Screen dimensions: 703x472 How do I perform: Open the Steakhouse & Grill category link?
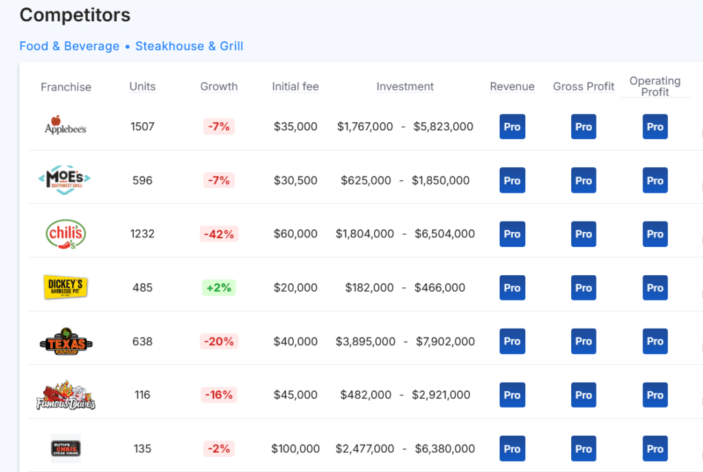click(x=189, y=46)
